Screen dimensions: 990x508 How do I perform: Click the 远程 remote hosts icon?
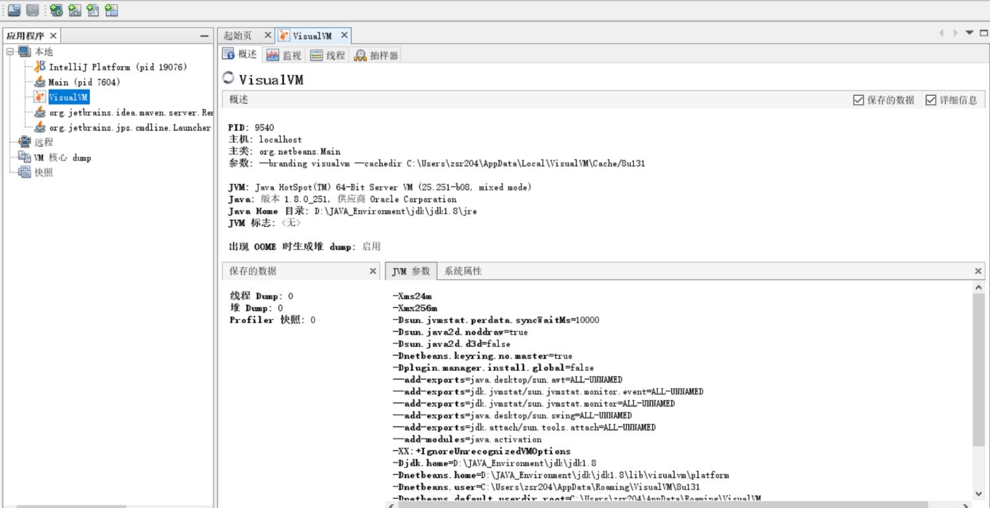25,142
